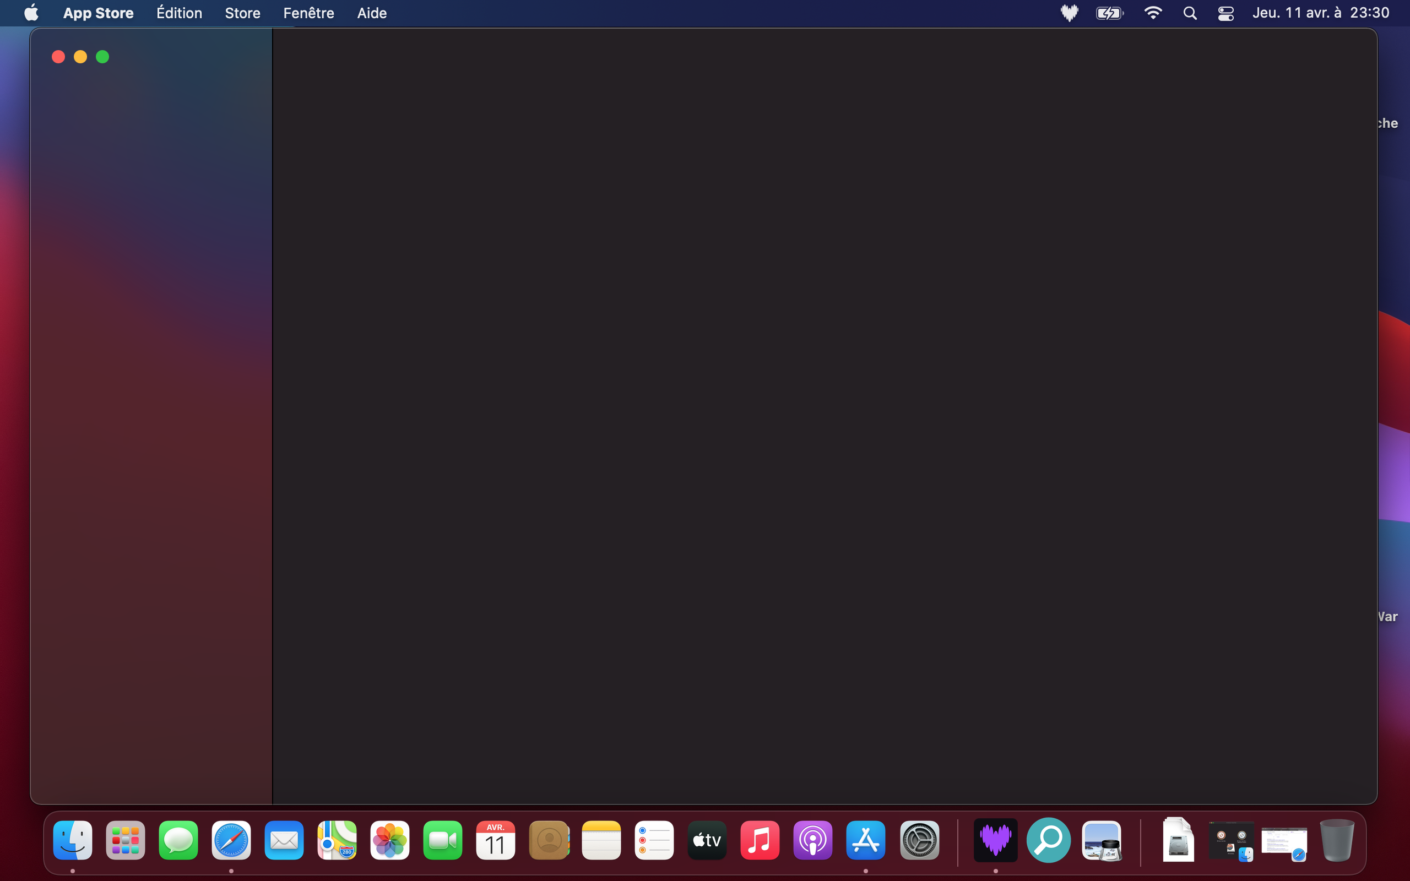The image size is (1410, 881).
Task: Open Spotlight search from menu bar
Action: [1190, 13]
